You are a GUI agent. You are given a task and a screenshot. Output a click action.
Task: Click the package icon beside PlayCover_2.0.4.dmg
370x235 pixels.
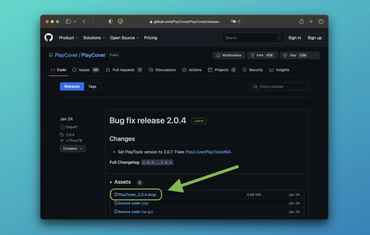(116, 194)
